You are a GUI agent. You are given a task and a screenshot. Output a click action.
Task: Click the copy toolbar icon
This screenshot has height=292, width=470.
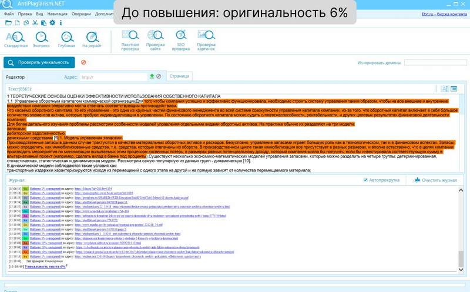pos(26,23)
